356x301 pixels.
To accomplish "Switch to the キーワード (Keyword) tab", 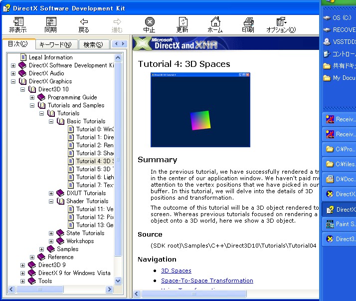I will pyautogui.click(x=55, y=45).
